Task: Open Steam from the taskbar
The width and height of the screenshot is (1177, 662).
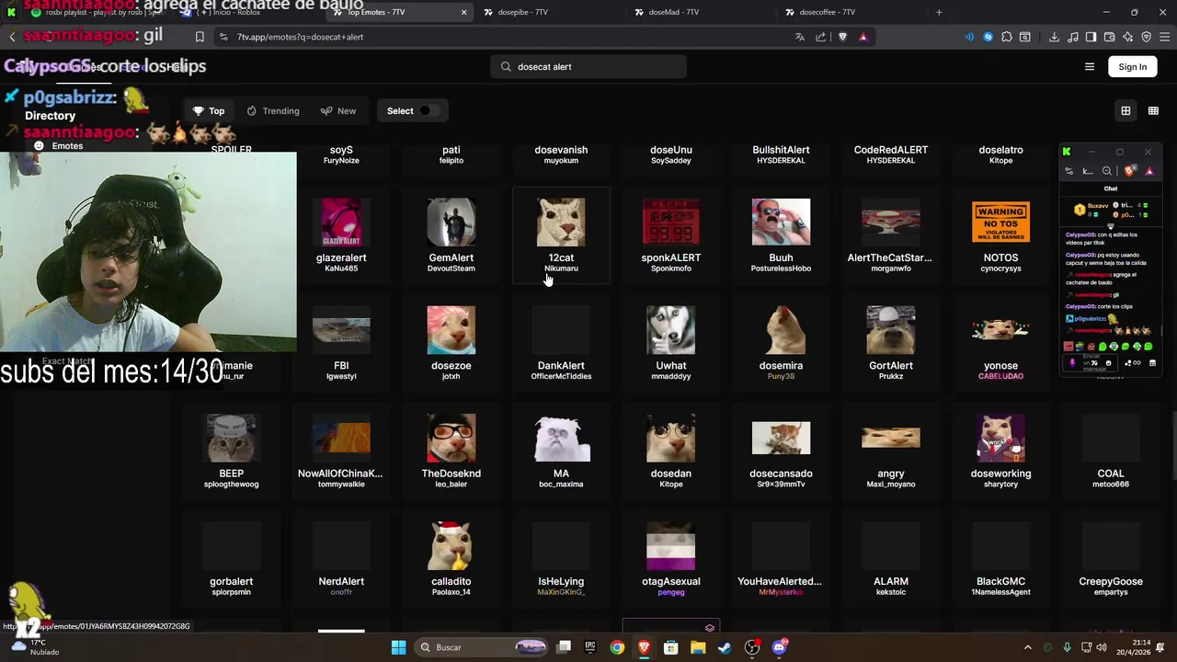Action: click(725, 647)
